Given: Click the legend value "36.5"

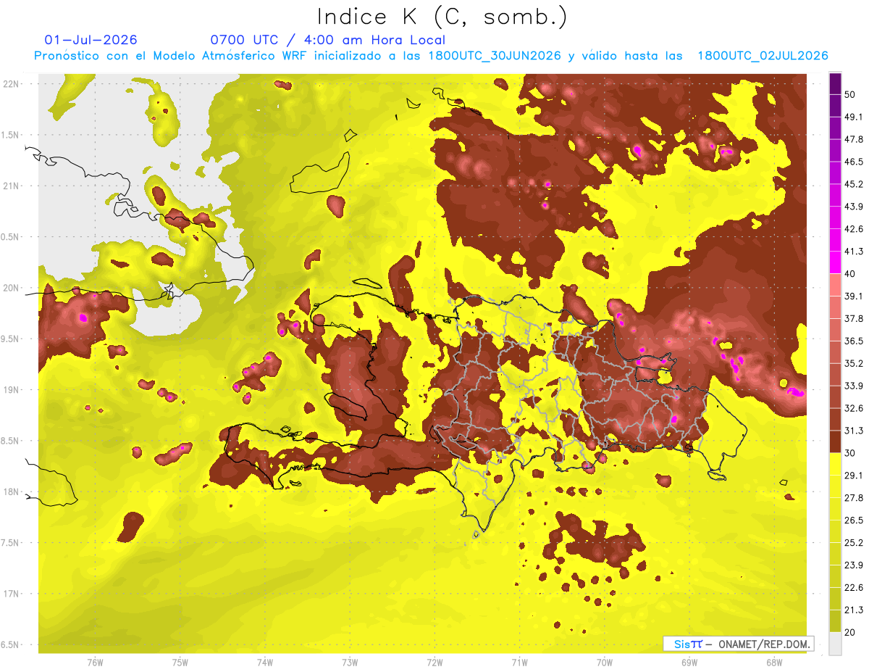Looking at the screenshot, I should pyautogui.click(x=854, y=341).
